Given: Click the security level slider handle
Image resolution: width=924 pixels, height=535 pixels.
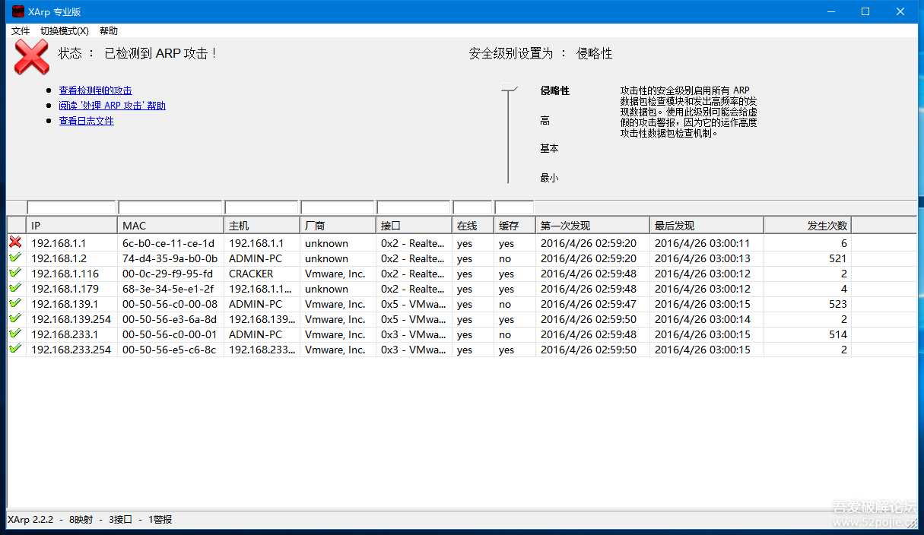Looking at the screenshot, I should click(x=509, y=88).
